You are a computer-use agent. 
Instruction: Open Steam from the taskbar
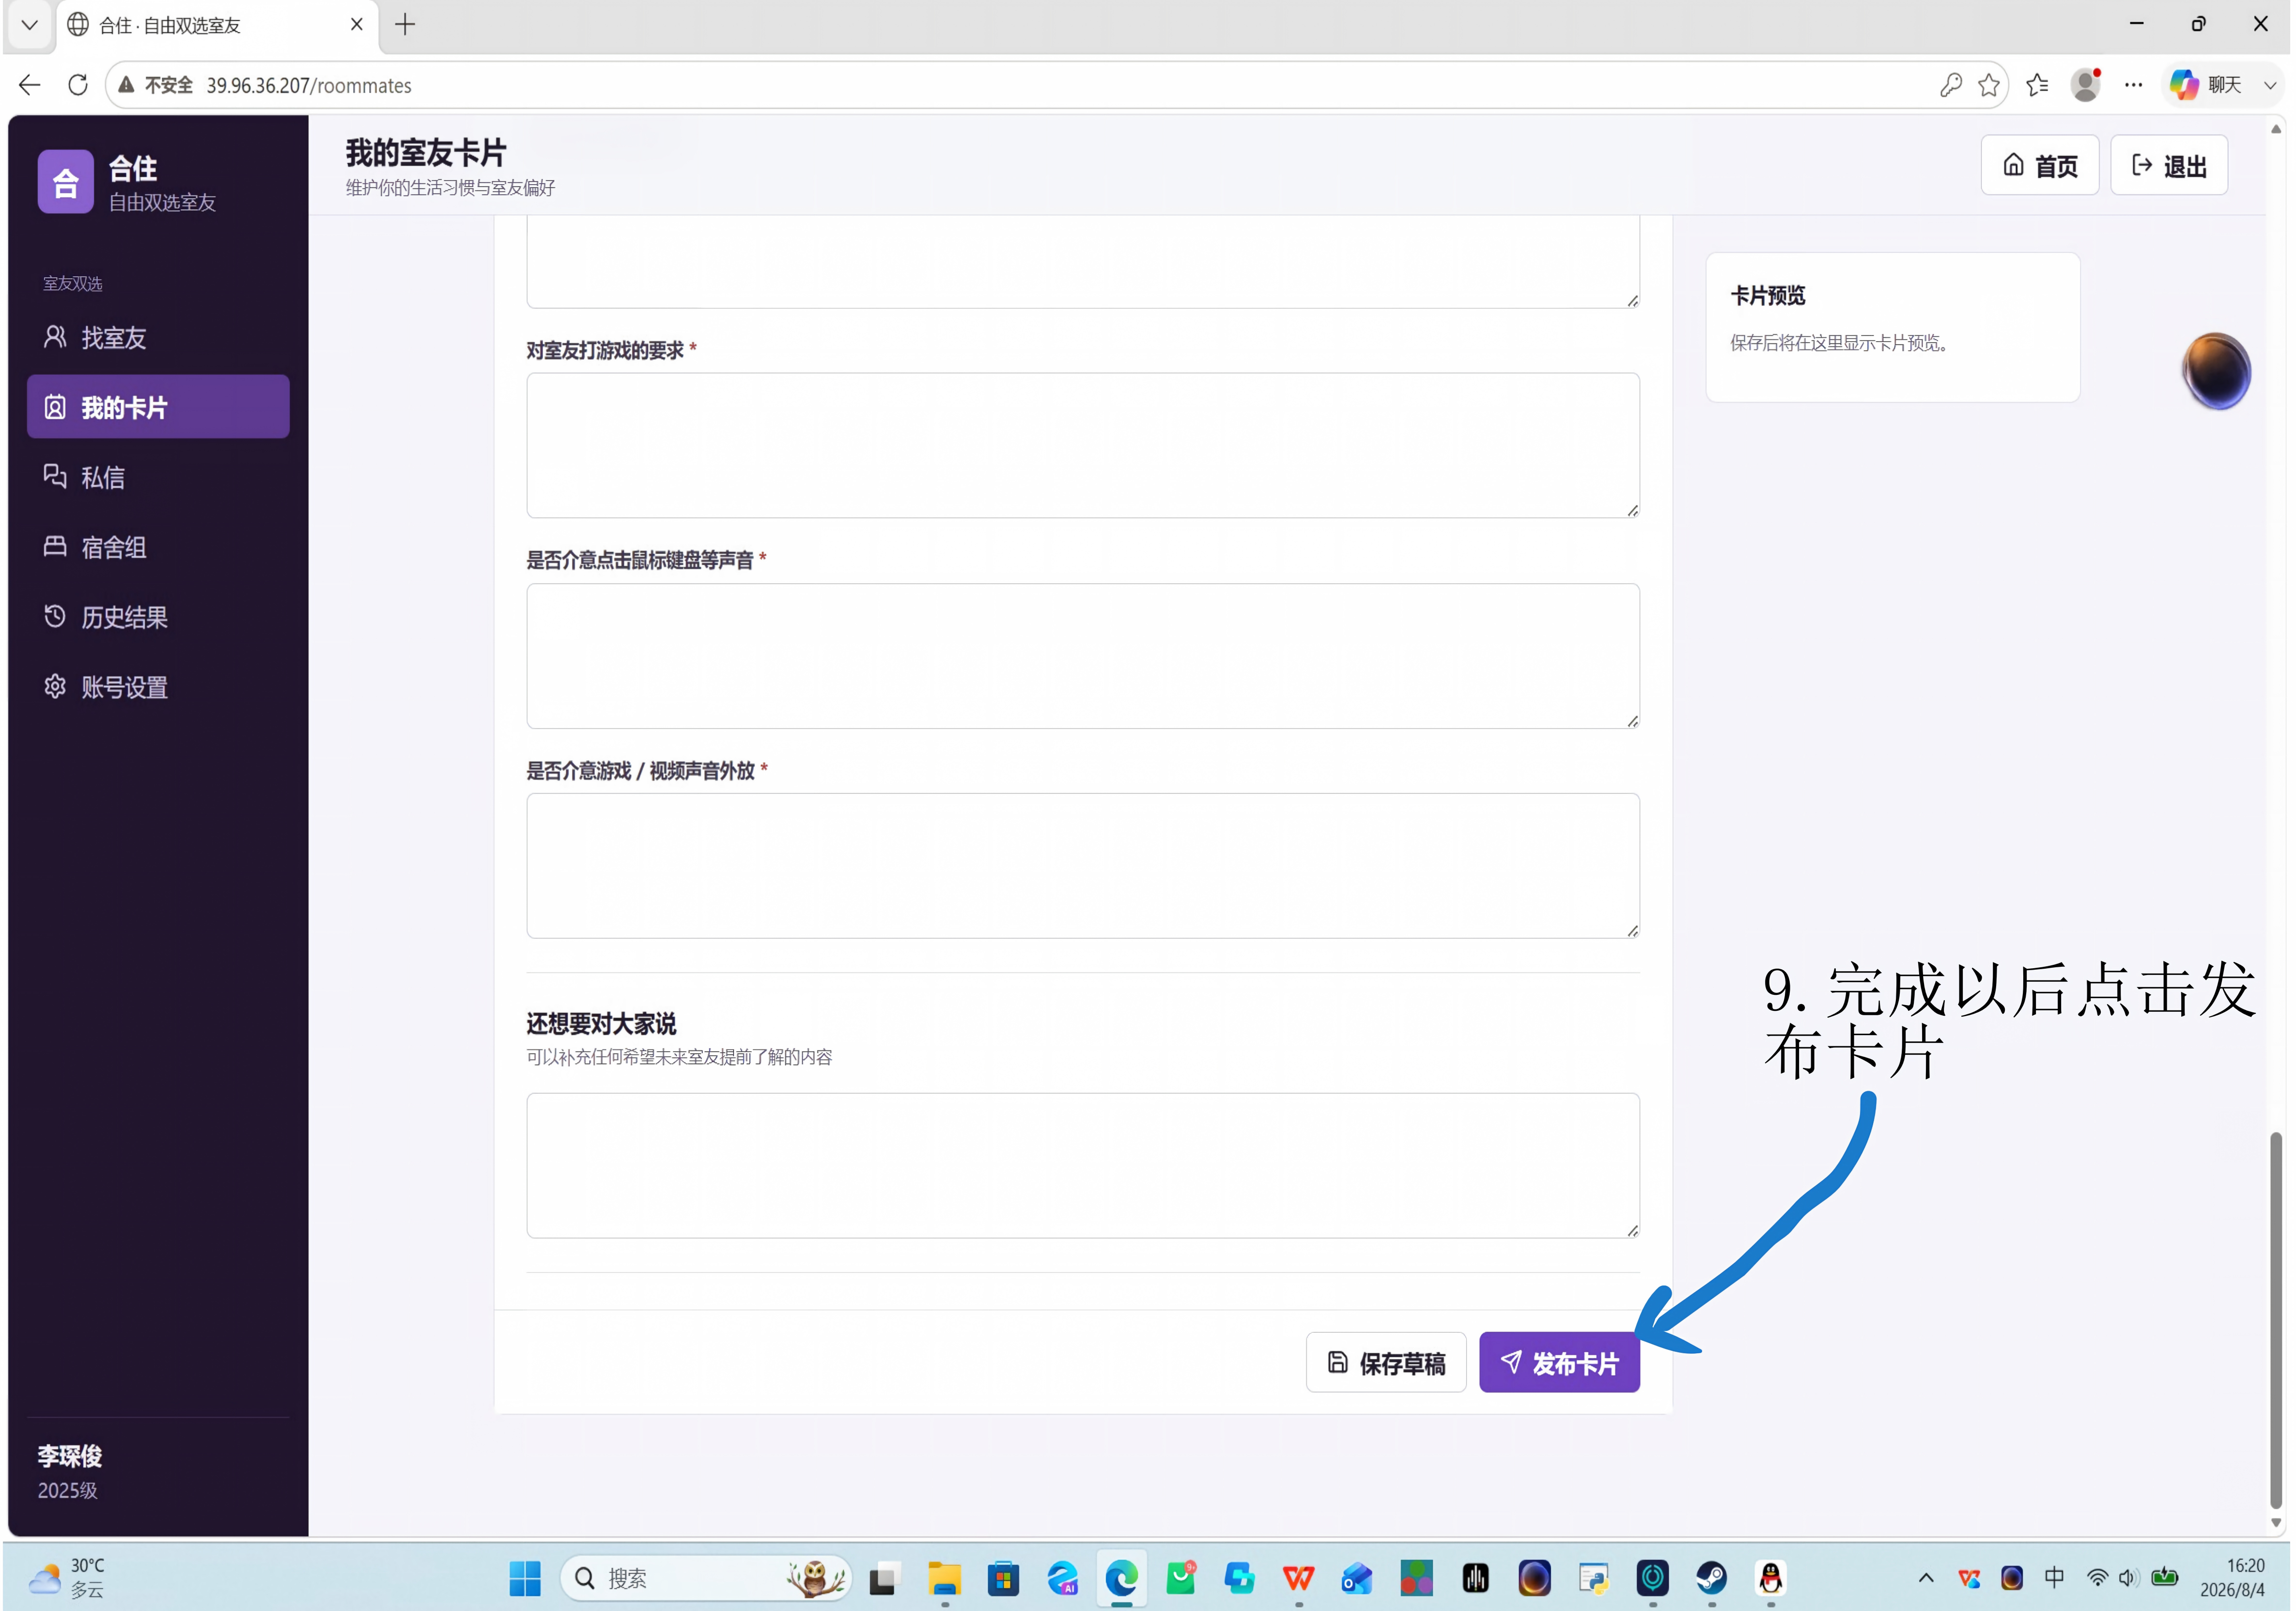(x=1711, y=1579)
